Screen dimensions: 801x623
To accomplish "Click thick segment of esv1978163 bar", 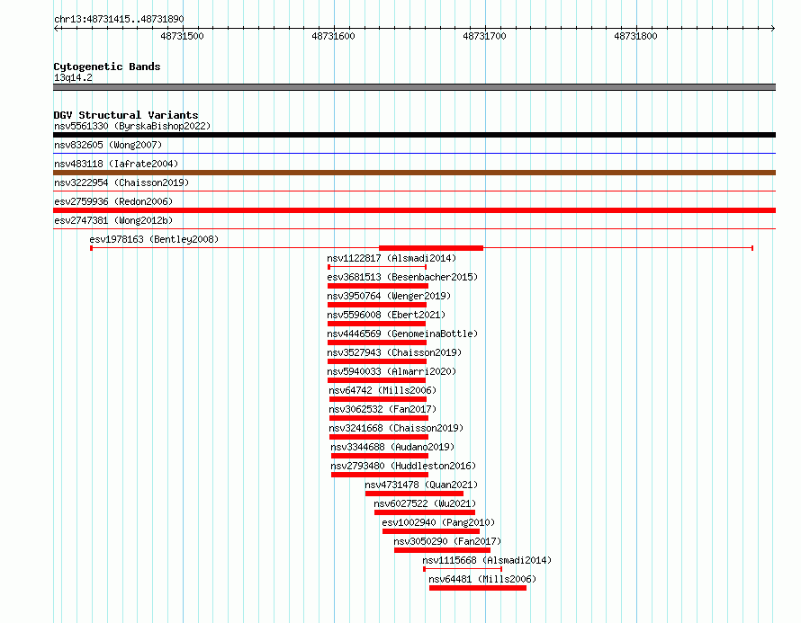I will (431, 248).
